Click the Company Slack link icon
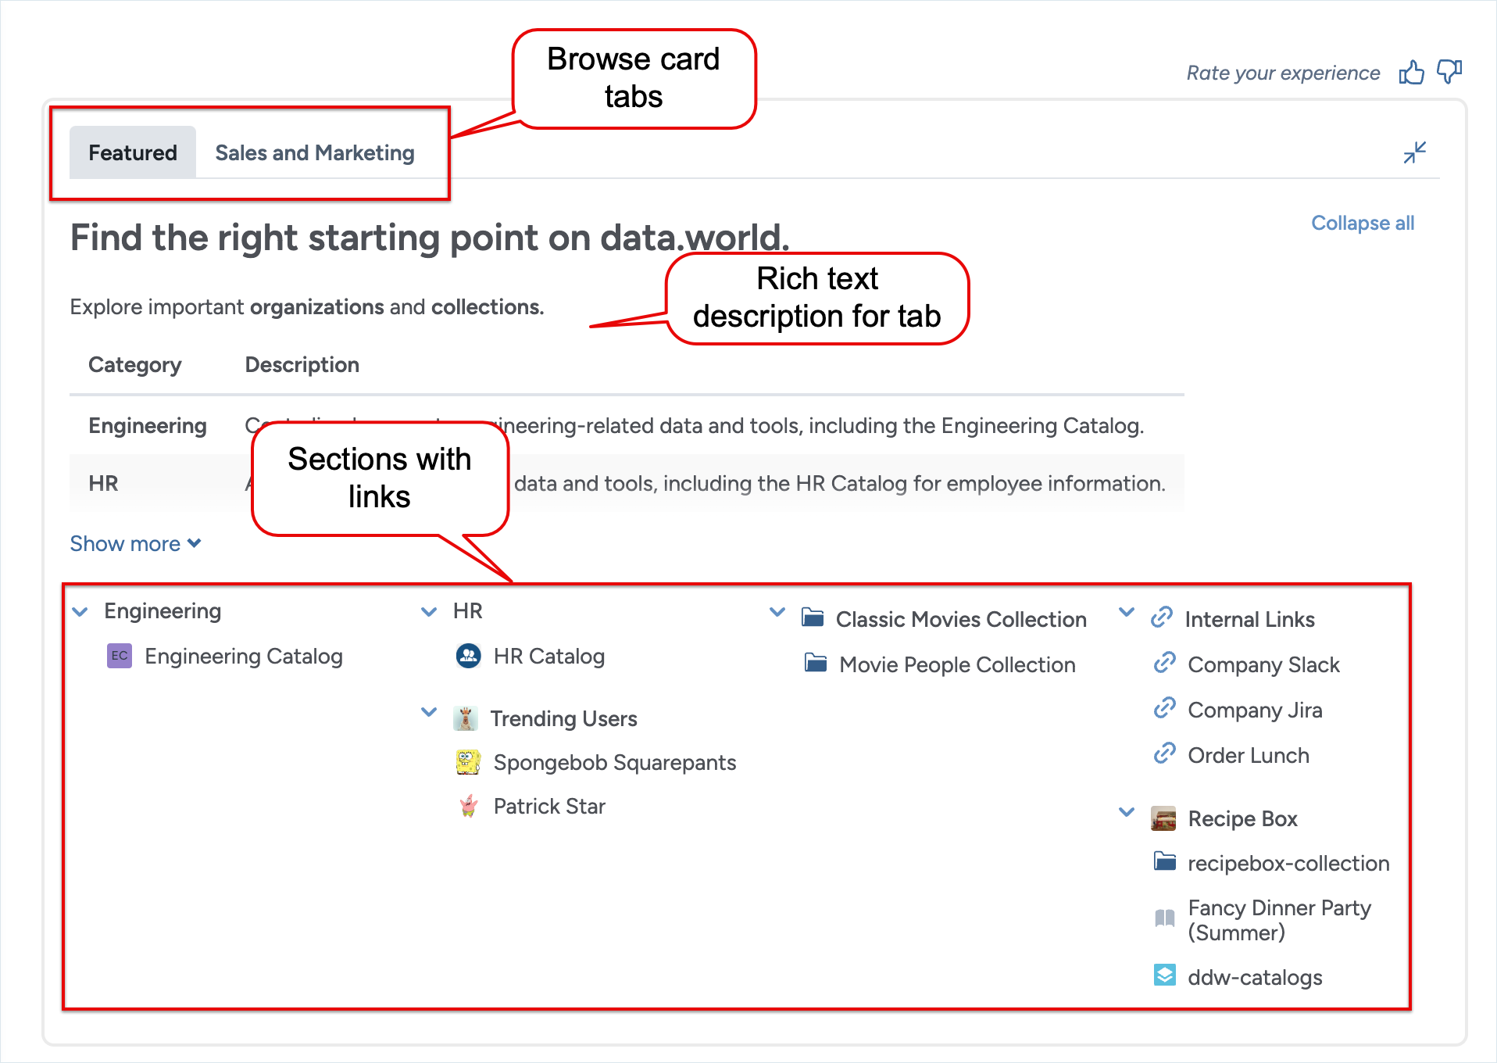Image resolution: width=1497 pixels, height=1063 pixels. [x=1164, y=664]
